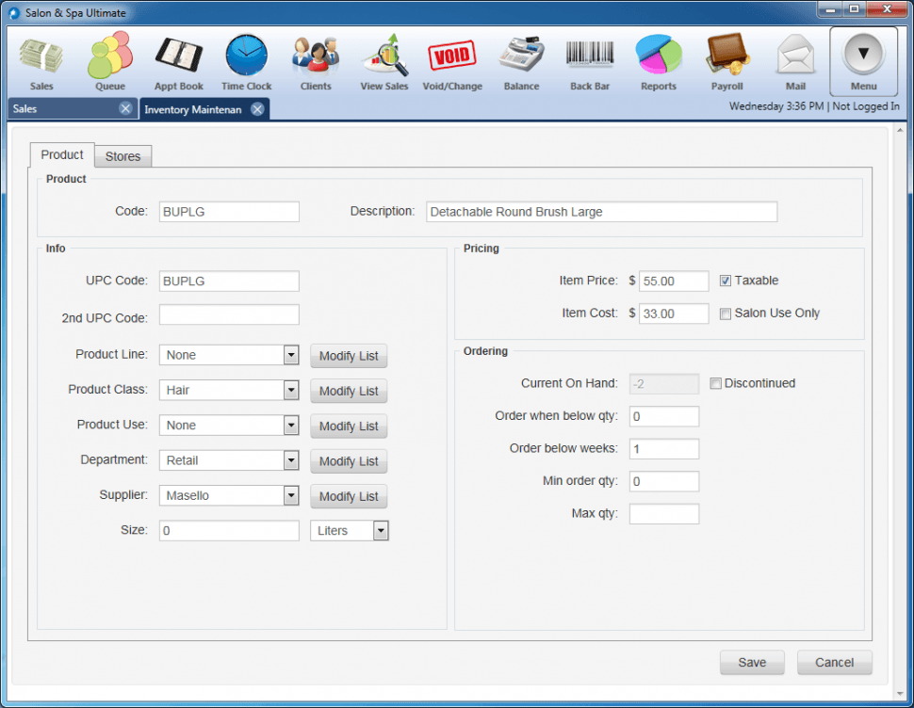914x708 pixels.
Task: Expand the Product Class dropdown
Action: tap(291, 391)
